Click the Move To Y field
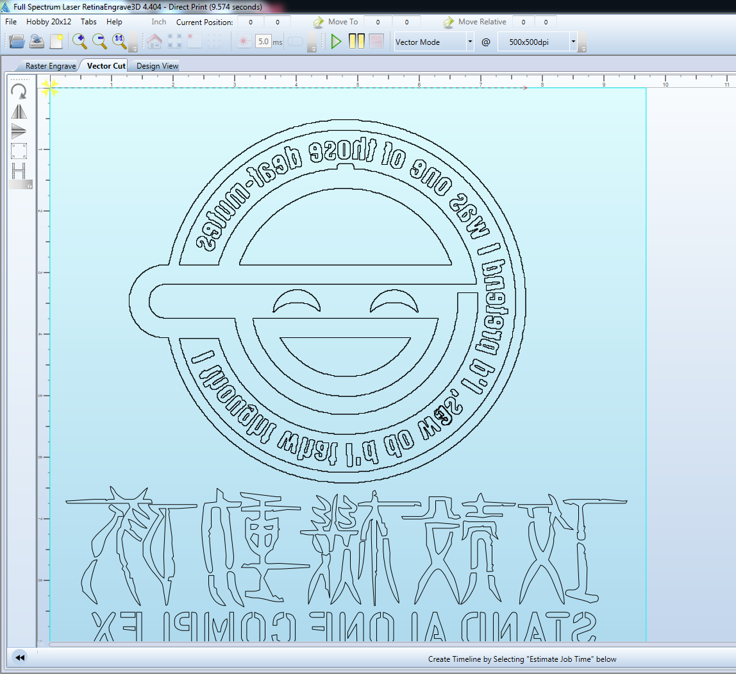Screen dimensions: 736x674 click(x=406, y=22)
